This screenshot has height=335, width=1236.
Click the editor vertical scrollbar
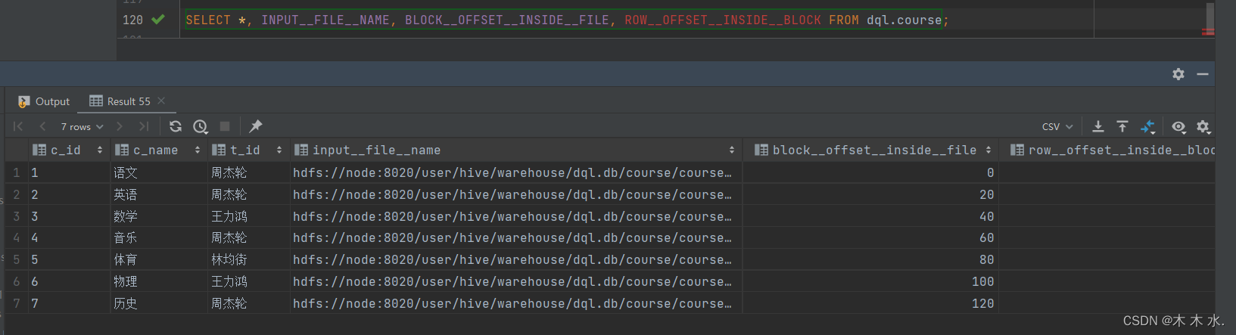(1210, 19)
